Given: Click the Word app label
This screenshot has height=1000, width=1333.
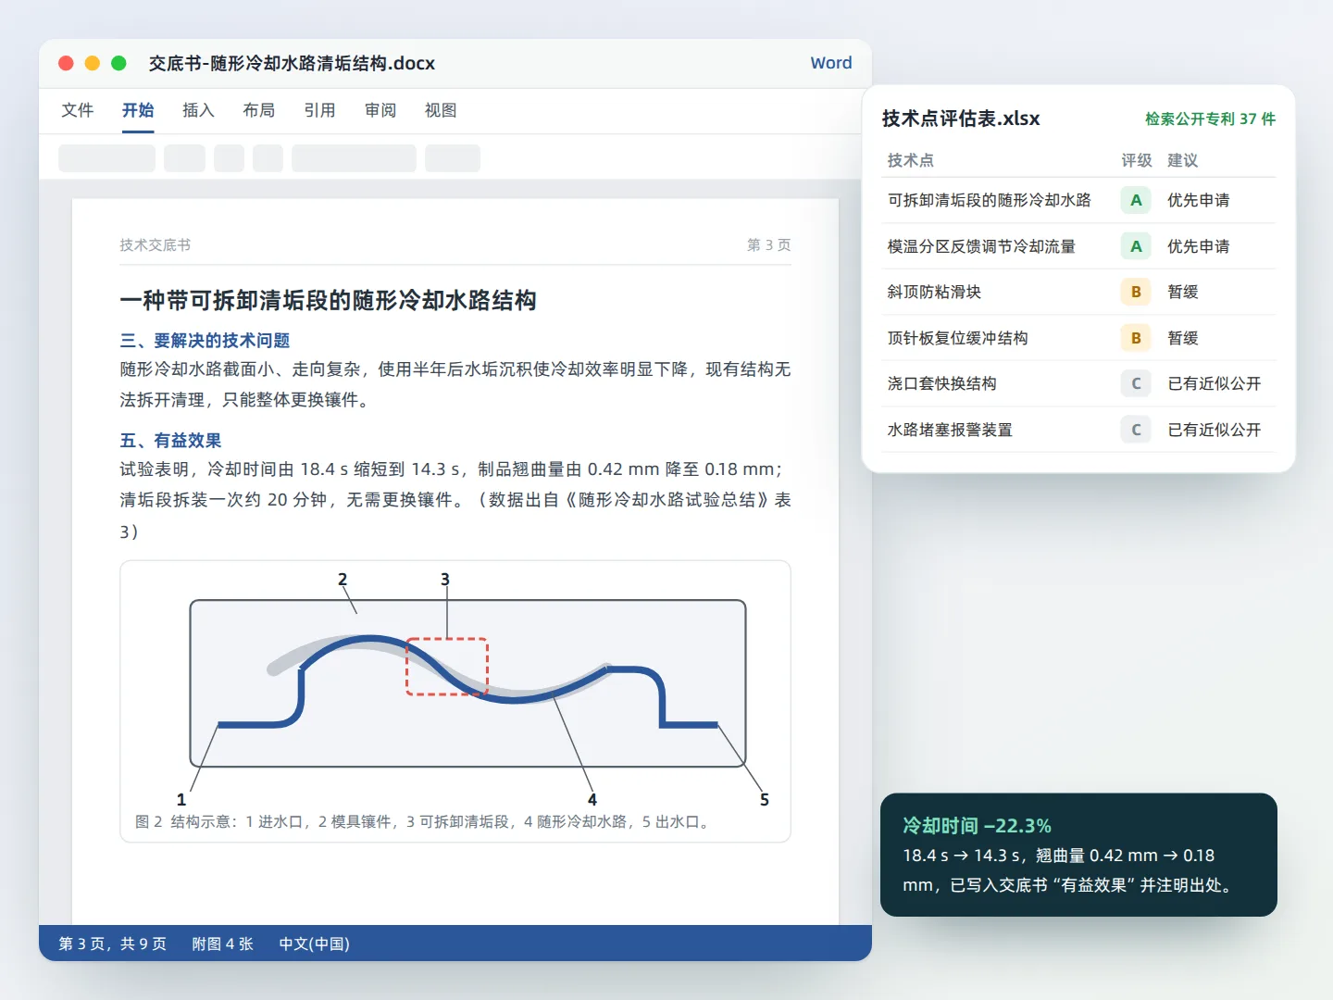Looking at the screenshot, I should 831,63.
